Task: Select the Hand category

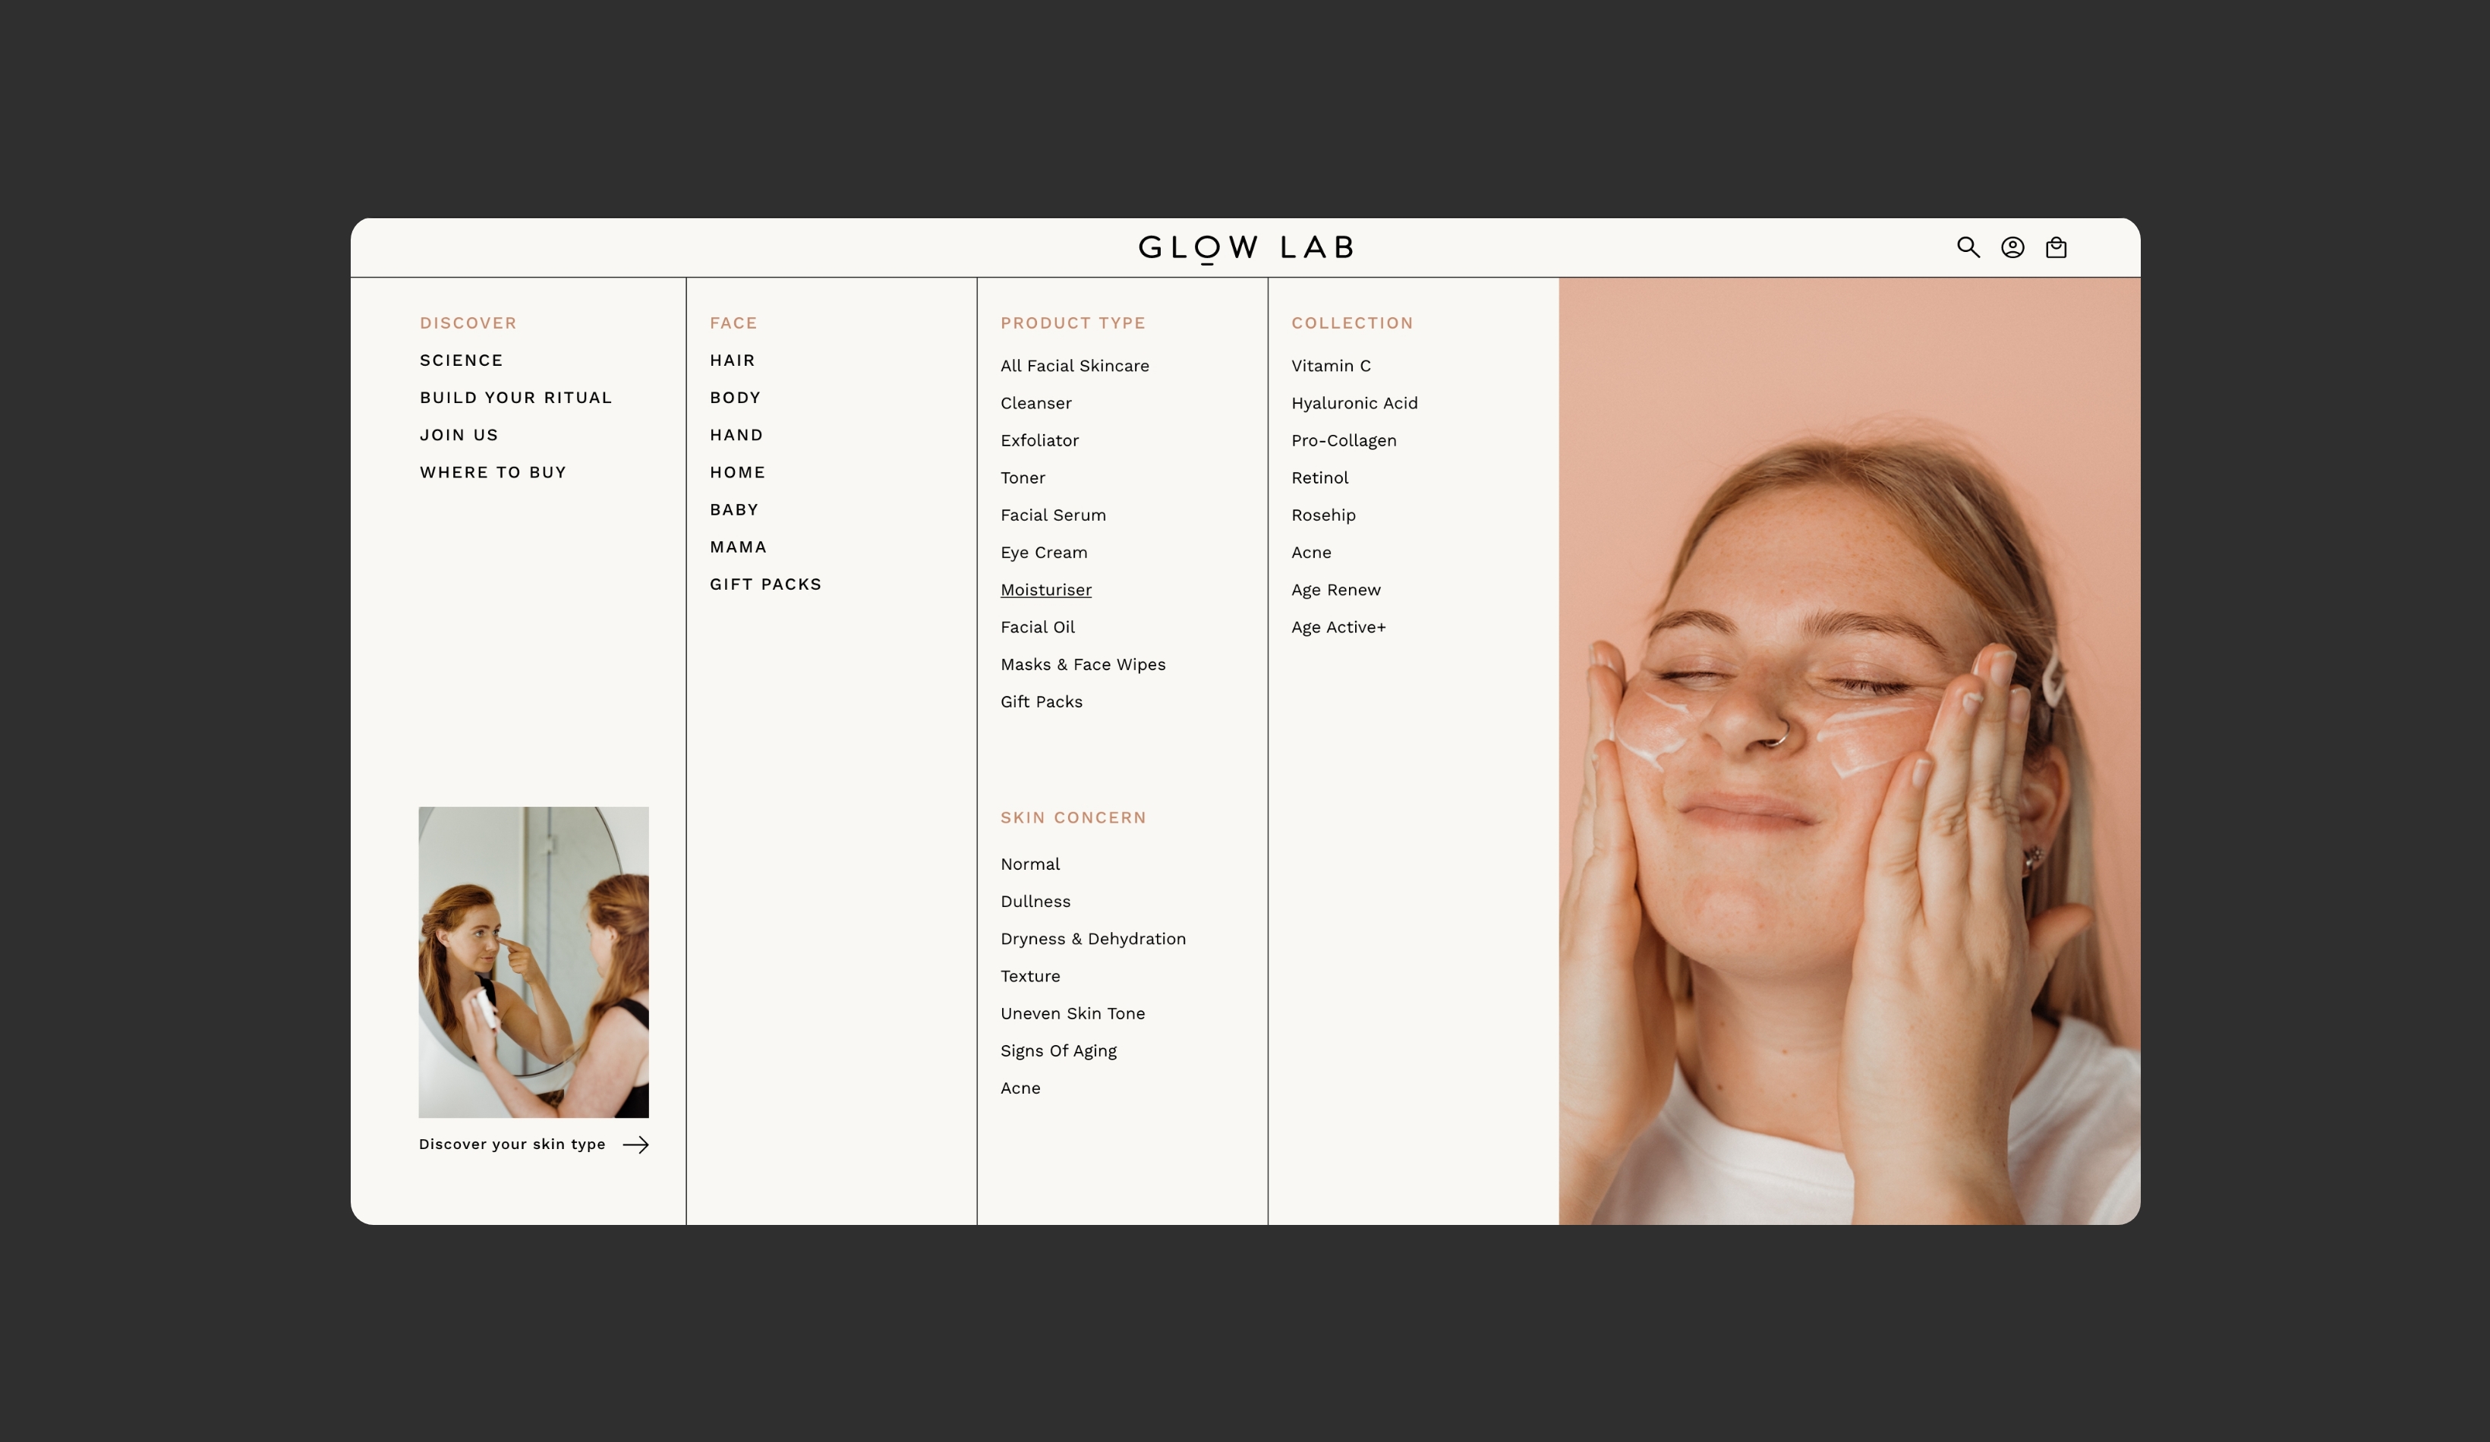Action: coord(736,436)
